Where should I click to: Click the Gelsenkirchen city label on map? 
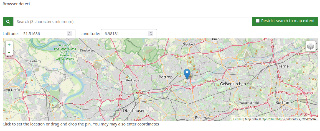(x=233, y=83)
